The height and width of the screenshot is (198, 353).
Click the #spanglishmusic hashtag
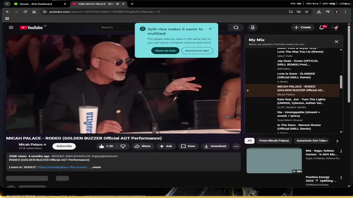(105, 156)
